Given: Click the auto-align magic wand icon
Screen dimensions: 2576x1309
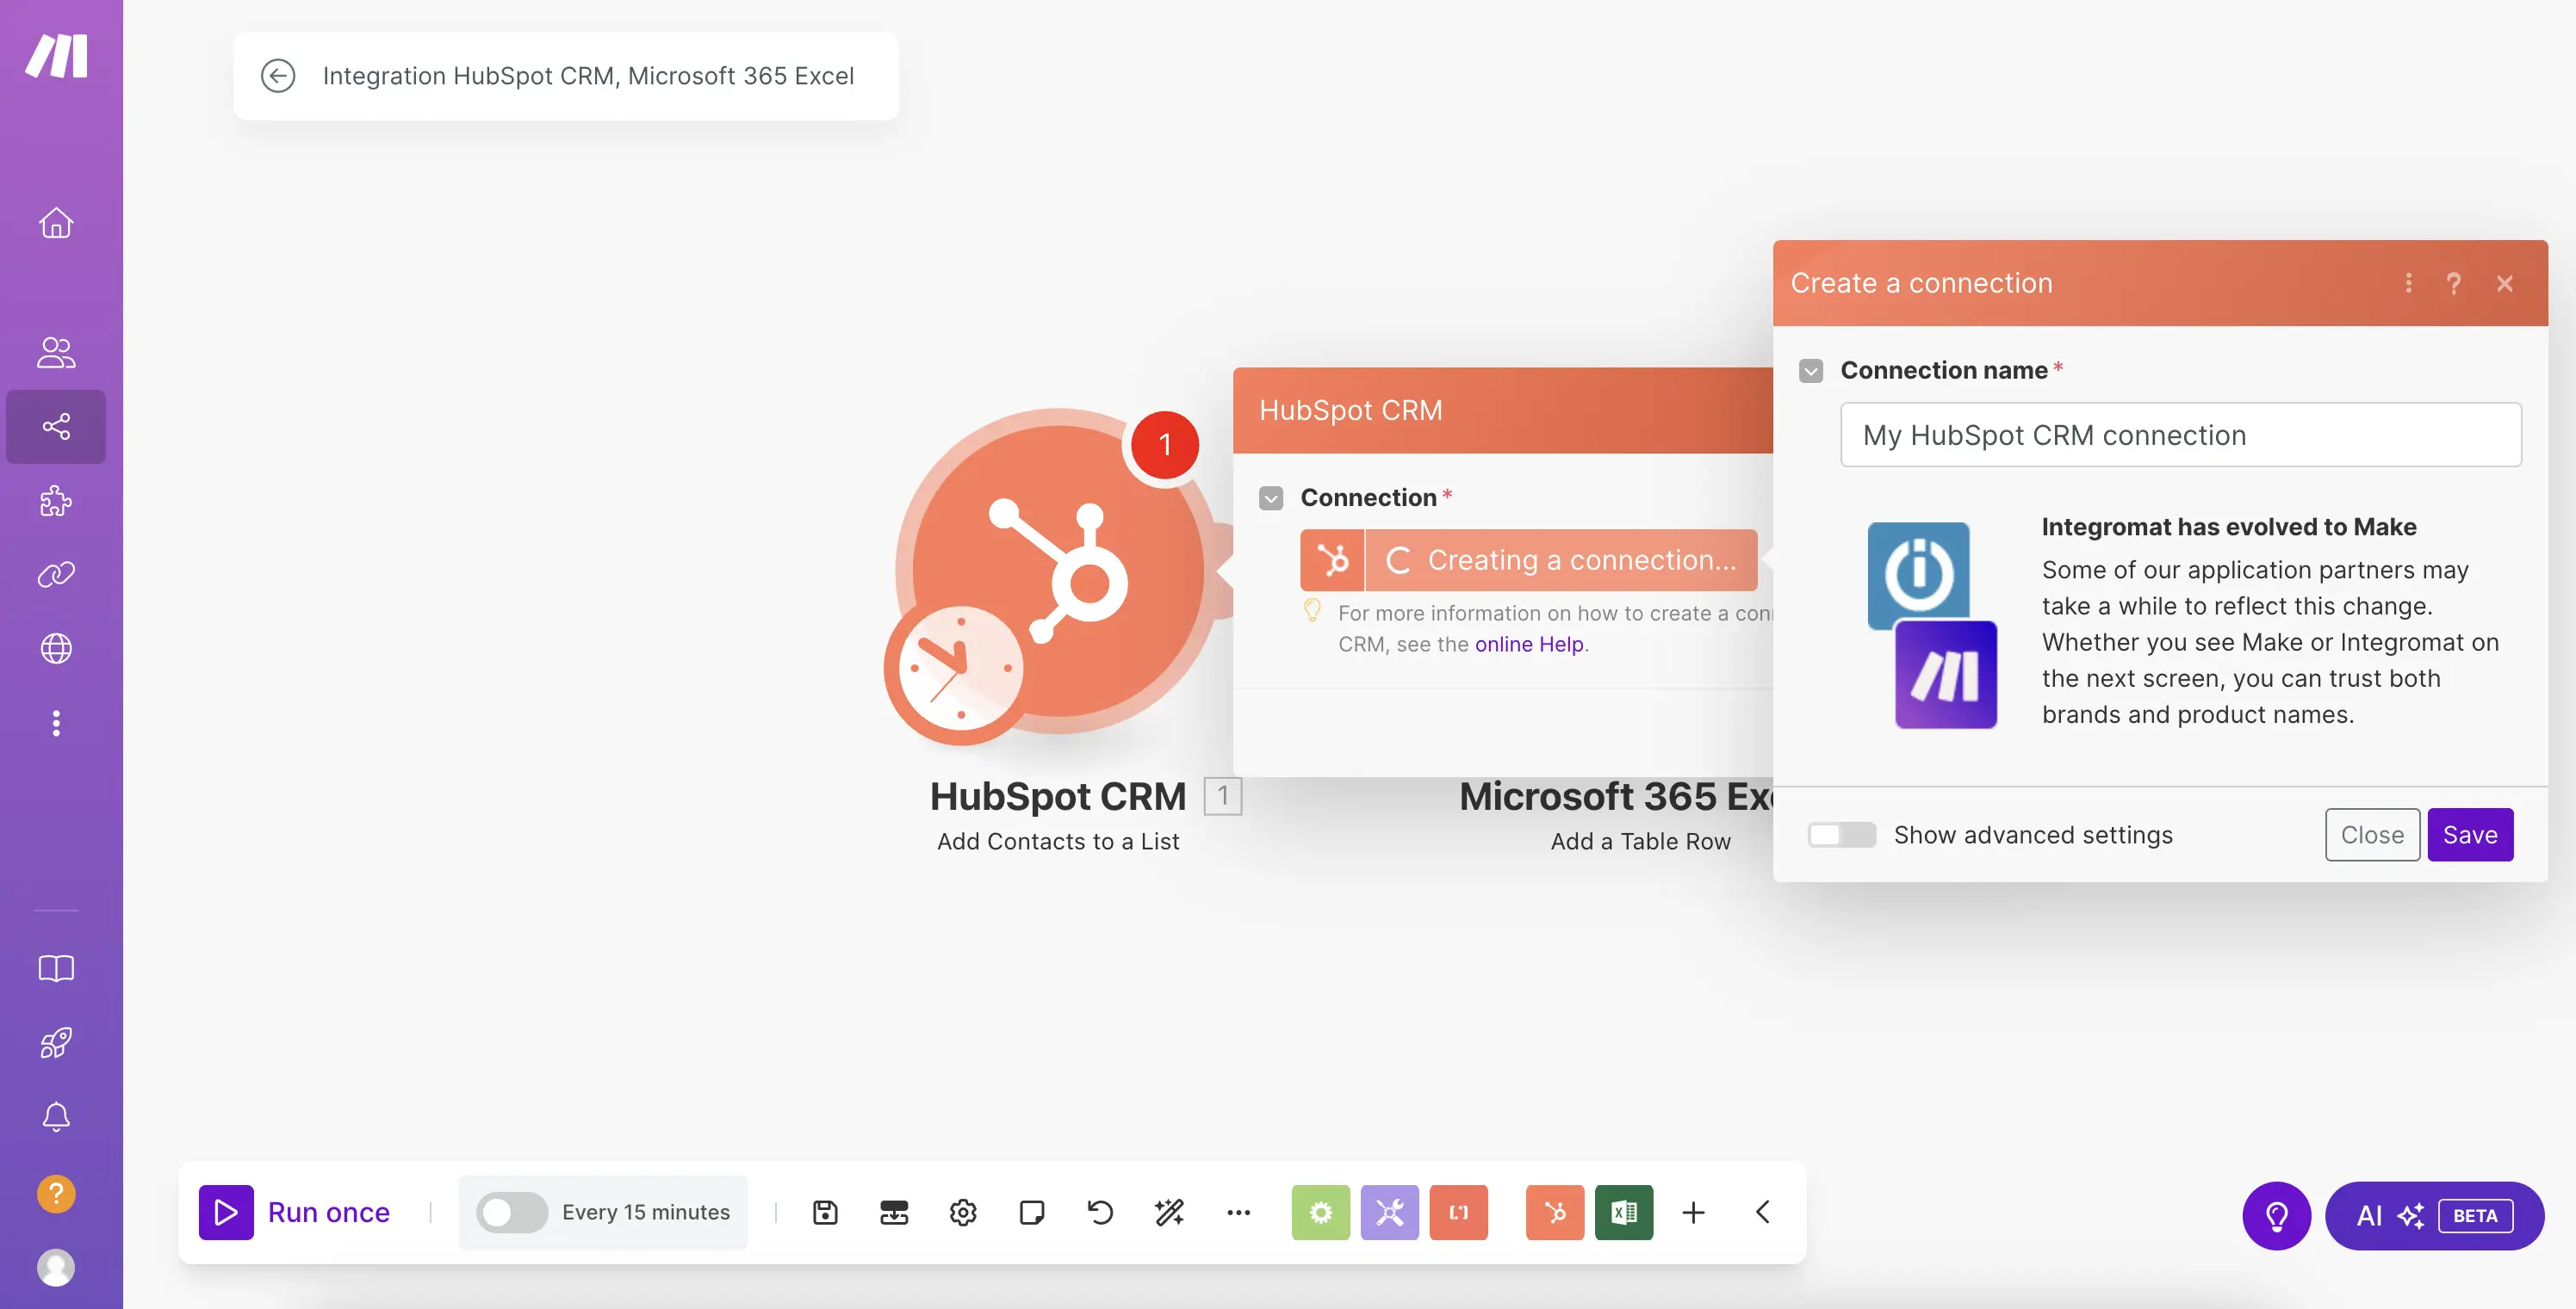Looking at the screenshot, I should (x=1169, y=1212).
